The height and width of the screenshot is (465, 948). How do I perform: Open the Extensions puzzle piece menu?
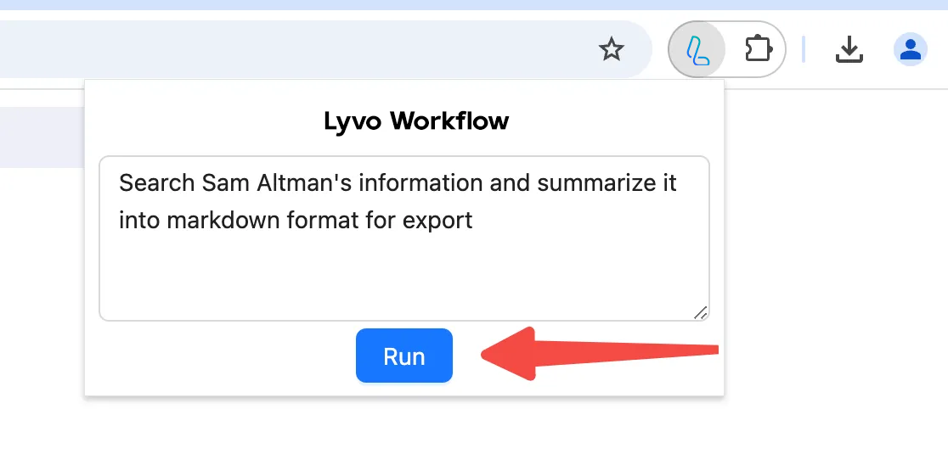coord(759,49)
